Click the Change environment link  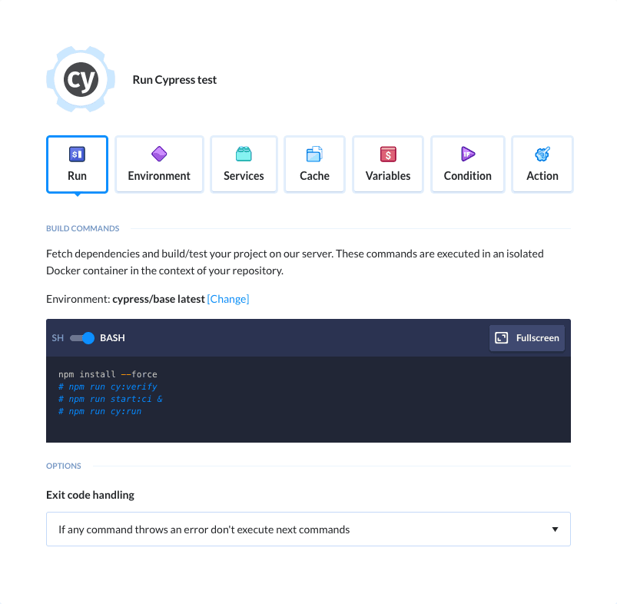[x=228, y=299]
